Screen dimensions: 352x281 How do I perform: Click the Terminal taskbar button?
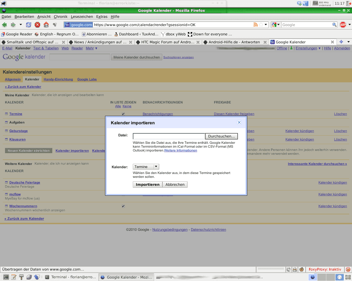(70, 277)
